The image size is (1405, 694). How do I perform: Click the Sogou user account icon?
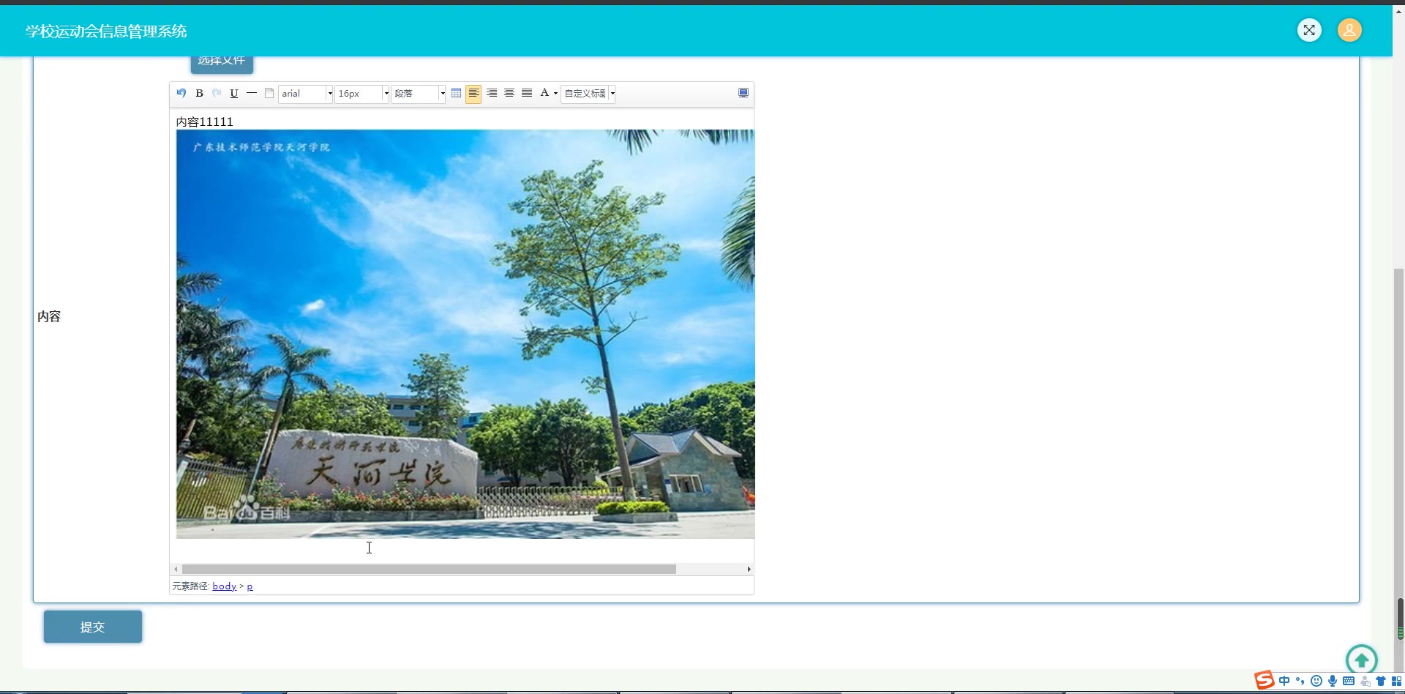click(1365, 681)
